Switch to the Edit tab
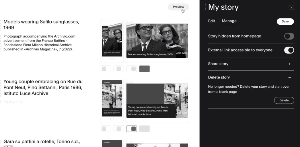 (x=211, y=21)
